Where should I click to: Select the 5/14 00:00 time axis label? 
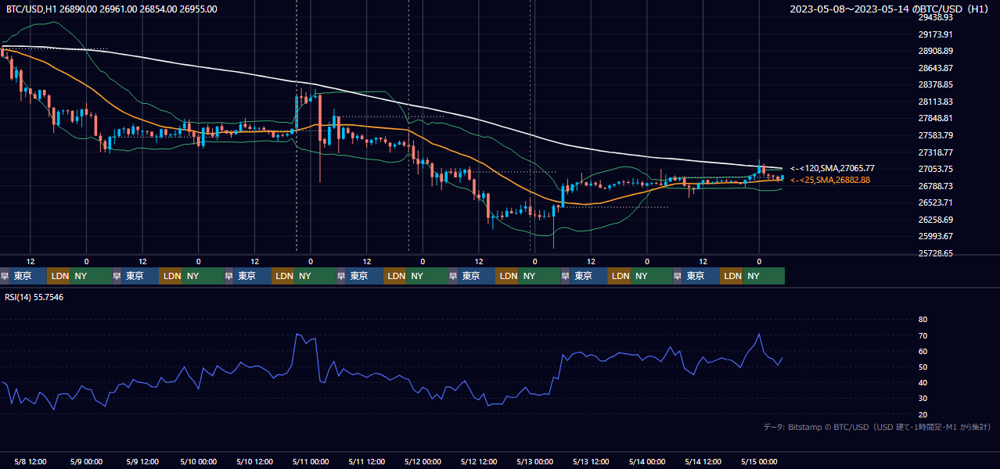point(647,461)
